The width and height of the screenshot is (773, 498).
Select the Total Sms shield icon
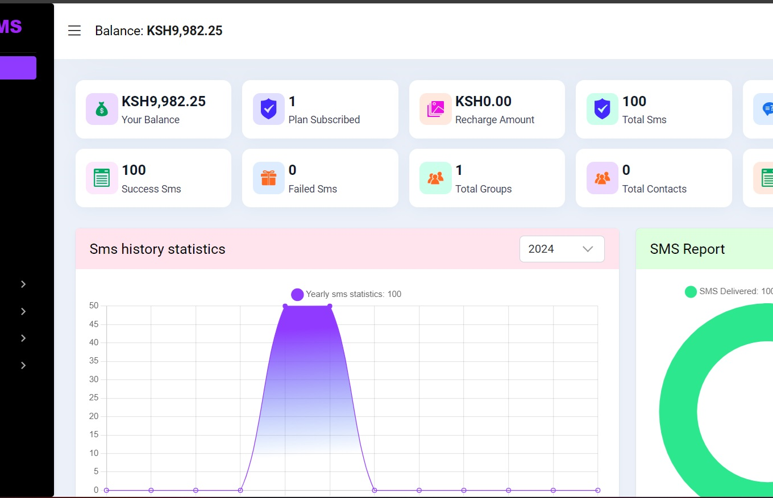click(602, 109)
